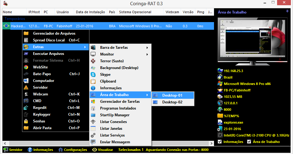Click the Enviar Mensagem speech bubble icon
The image size is (293, 154).
93,142
